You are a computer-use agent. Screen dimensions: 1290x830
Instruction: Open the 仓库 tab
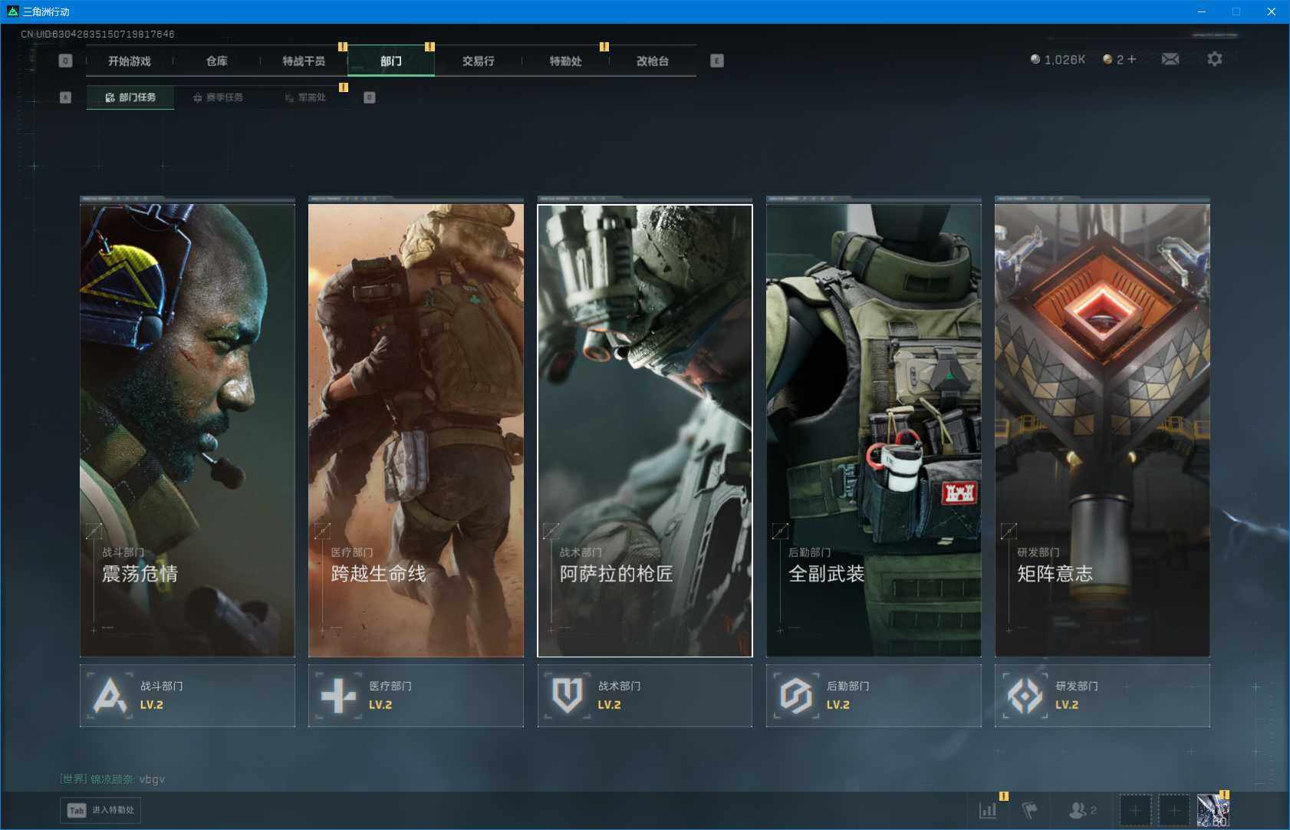(217, 61)
